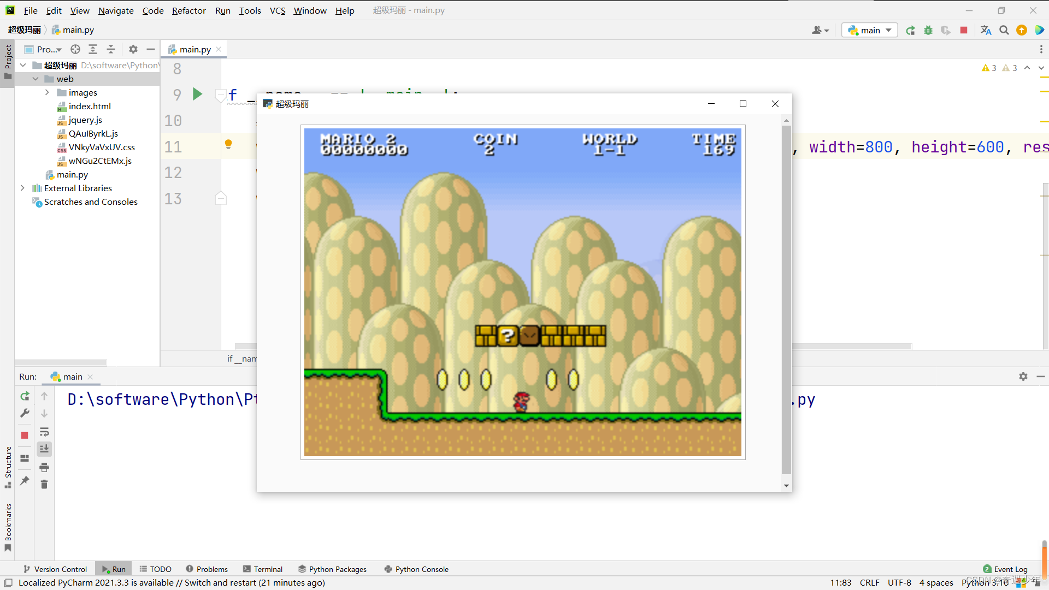Click the Debug bug icon

[928, 31]
